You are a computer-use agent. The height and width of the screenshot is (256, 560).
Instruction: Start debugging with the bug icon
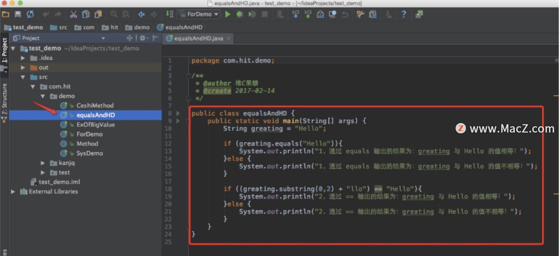240,14
